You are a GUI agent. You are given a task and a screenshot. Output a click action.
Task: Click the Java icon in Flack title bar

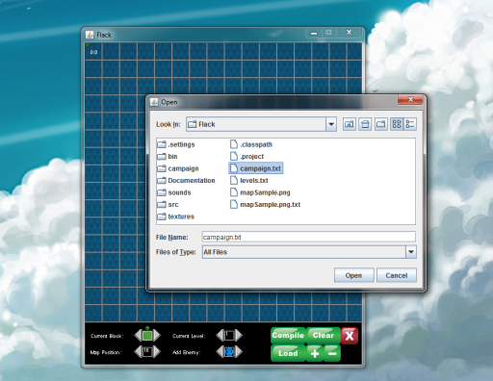90,35
